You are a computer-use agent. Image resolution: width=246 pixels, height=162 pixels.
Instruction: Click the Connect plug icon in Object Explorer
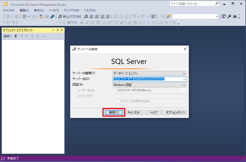[15, 36]
